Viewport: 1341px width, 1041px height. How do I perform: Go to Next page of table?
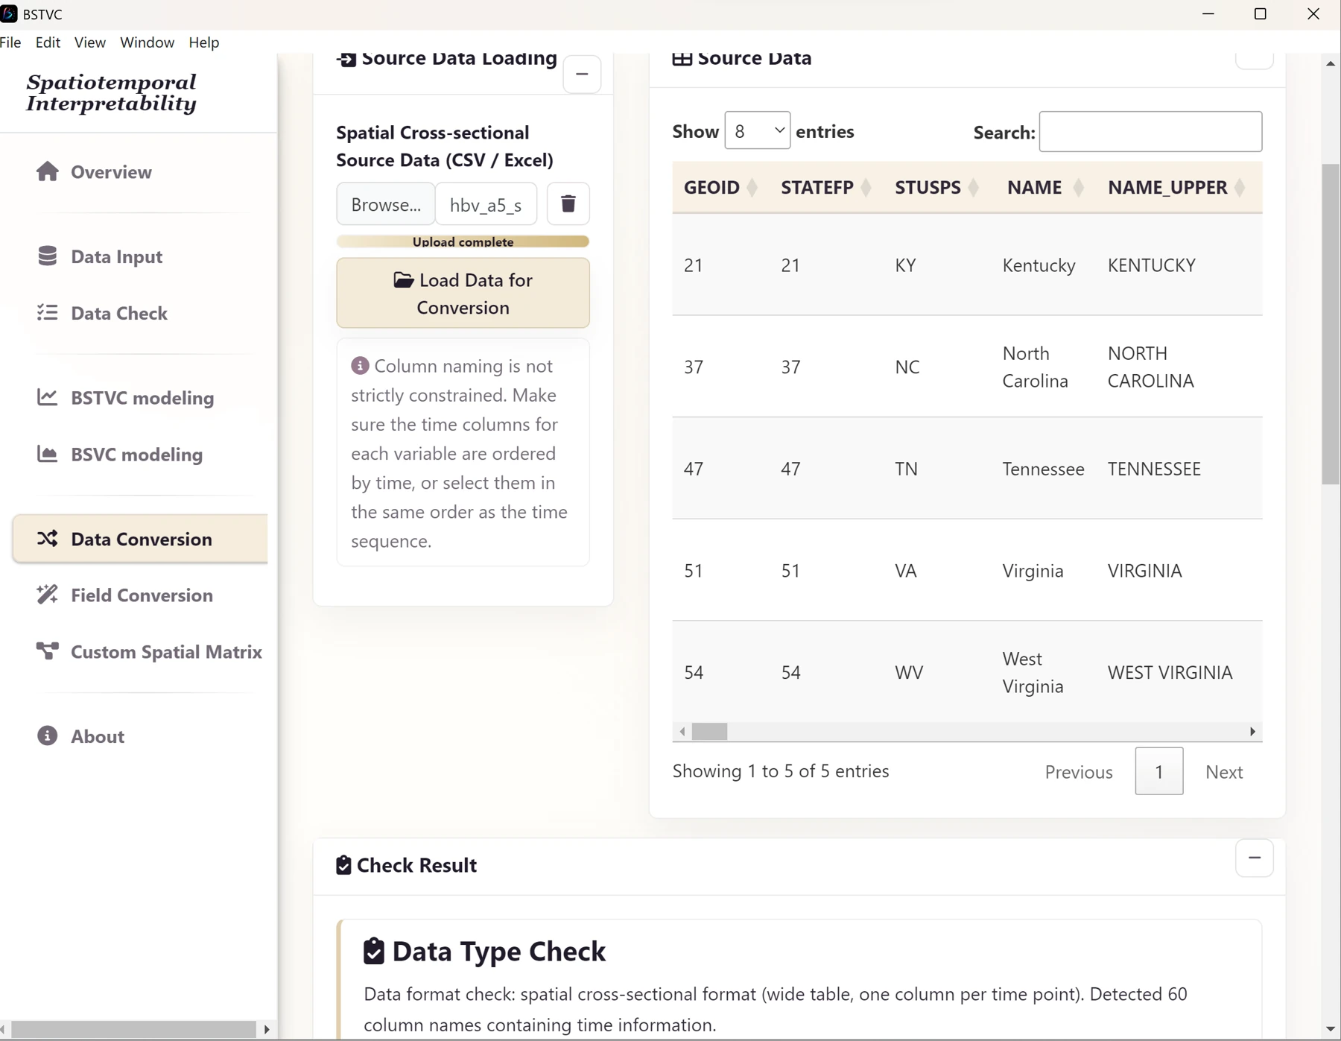(x=1224, y=771)
